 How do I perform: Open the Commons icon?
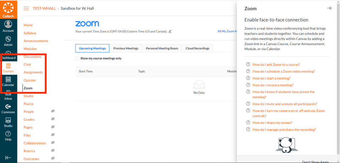tap(8, 107)
